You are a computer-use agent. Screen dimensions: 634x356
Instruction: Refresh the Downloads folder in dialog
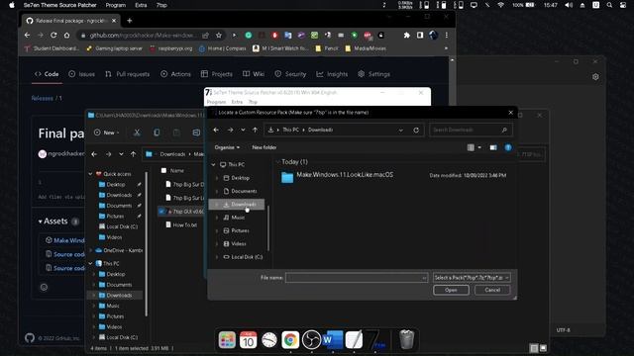416,130
